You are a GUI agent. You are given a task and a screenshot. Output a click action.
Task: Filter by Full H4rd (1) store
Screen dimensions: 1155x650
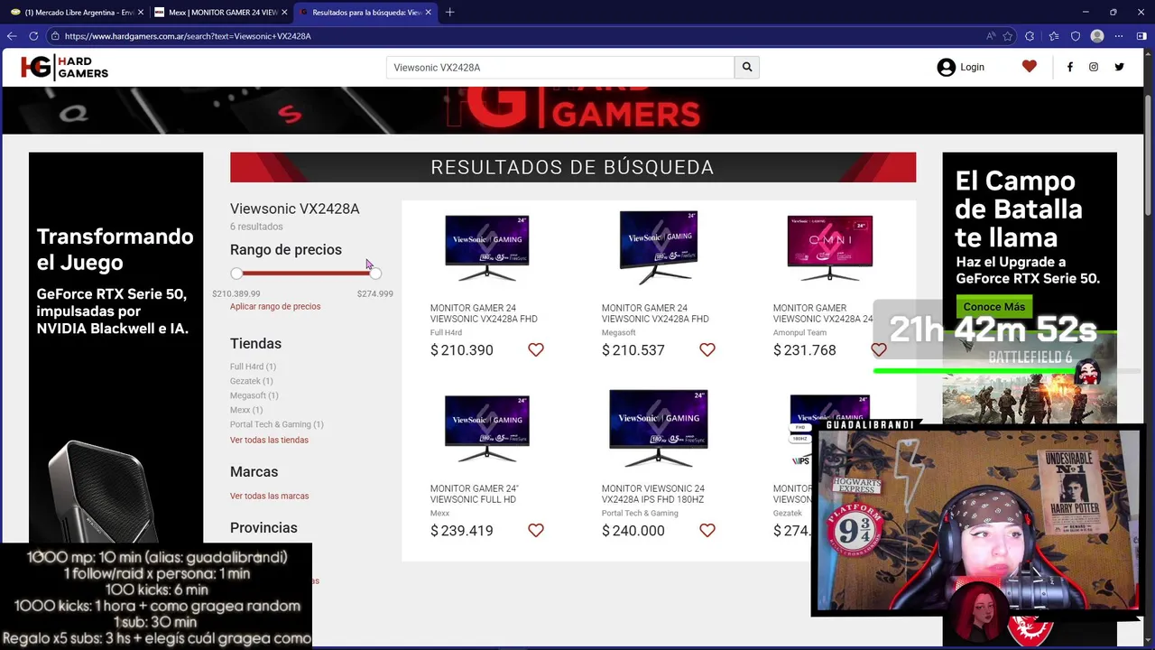click(x=253, y=367)
